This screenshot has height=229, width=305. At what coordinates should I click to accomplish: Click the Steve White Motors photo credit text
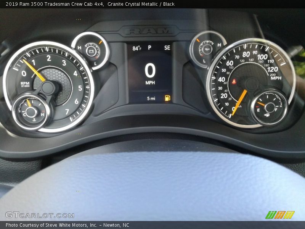(67, 225)
